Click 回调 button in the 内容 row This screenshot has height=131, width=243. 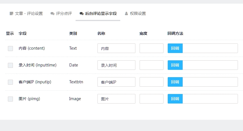175,48
